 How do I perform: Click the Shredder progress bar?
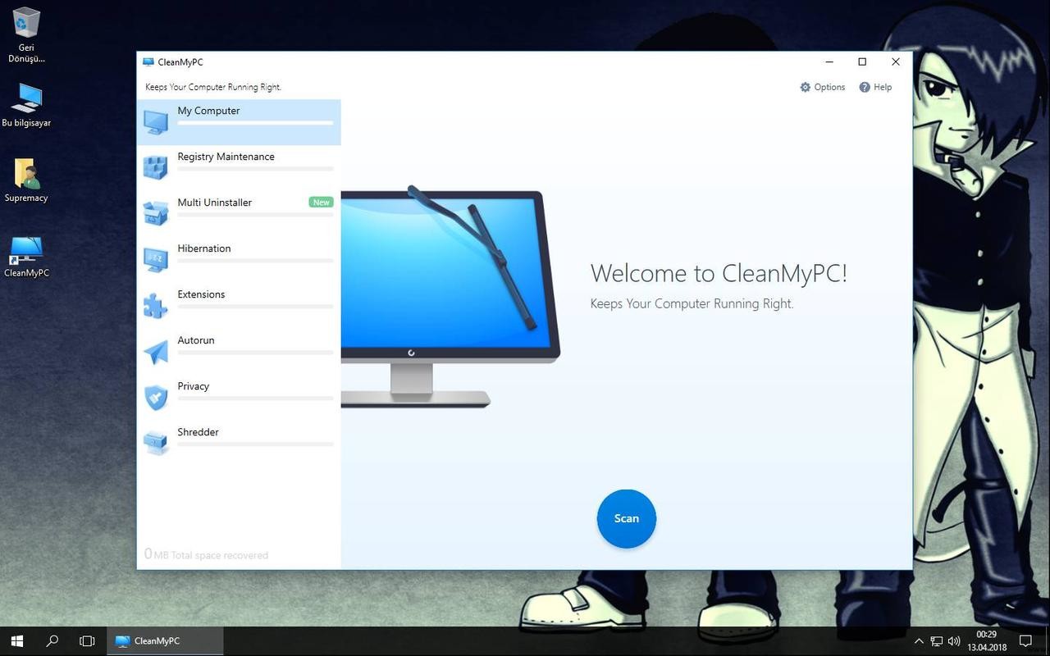coord(255,444)
